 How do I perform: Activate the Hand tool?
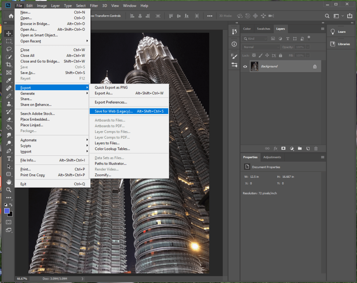tap(9, 182)
